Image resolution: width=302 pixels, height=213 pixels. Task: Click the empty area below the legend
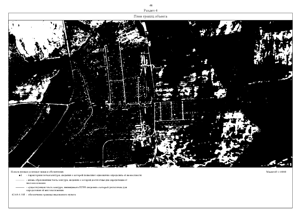[x=150, y=202]
